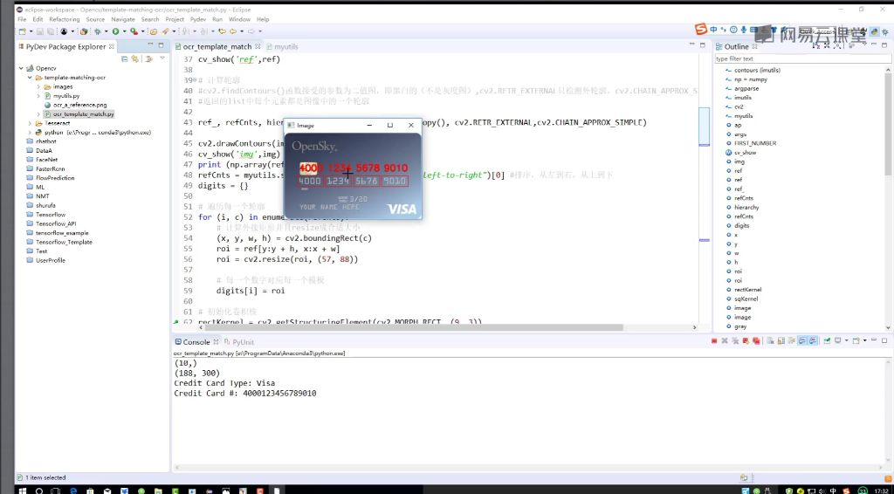Click the Last Edit Location arrow icon
The image size is (894, 494).
tap(223, 31)
